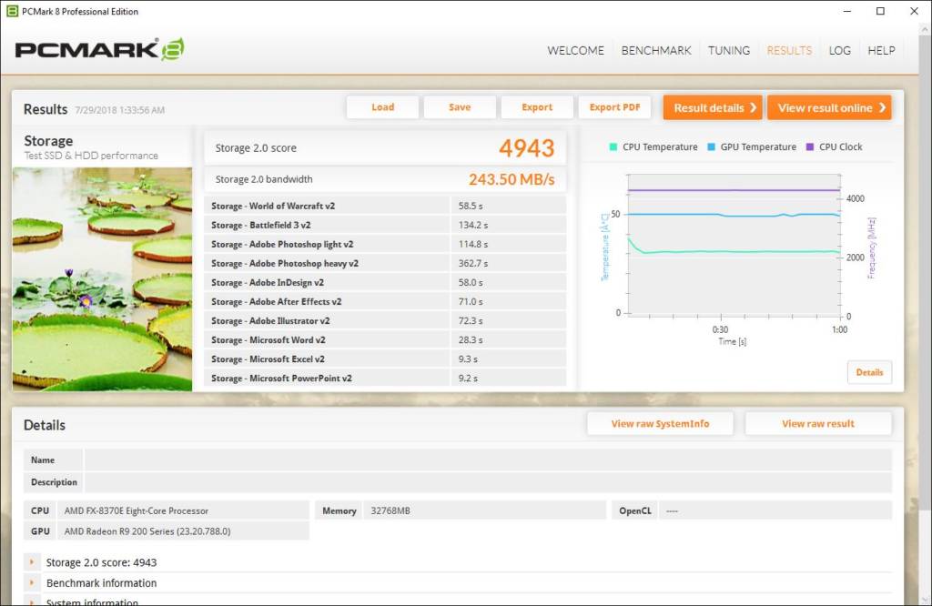Click the PCMark 8 logo
This screenshot has height=606, width=932.
tap(99, 49)
